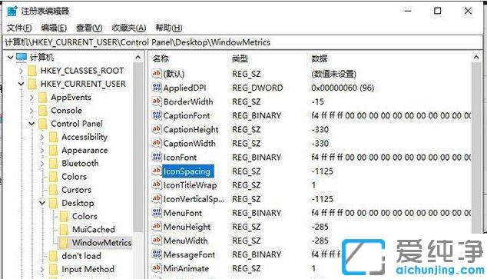487x279 pixels.
Task: Select the IconVerticalSp... string icon
Action: 157,199
